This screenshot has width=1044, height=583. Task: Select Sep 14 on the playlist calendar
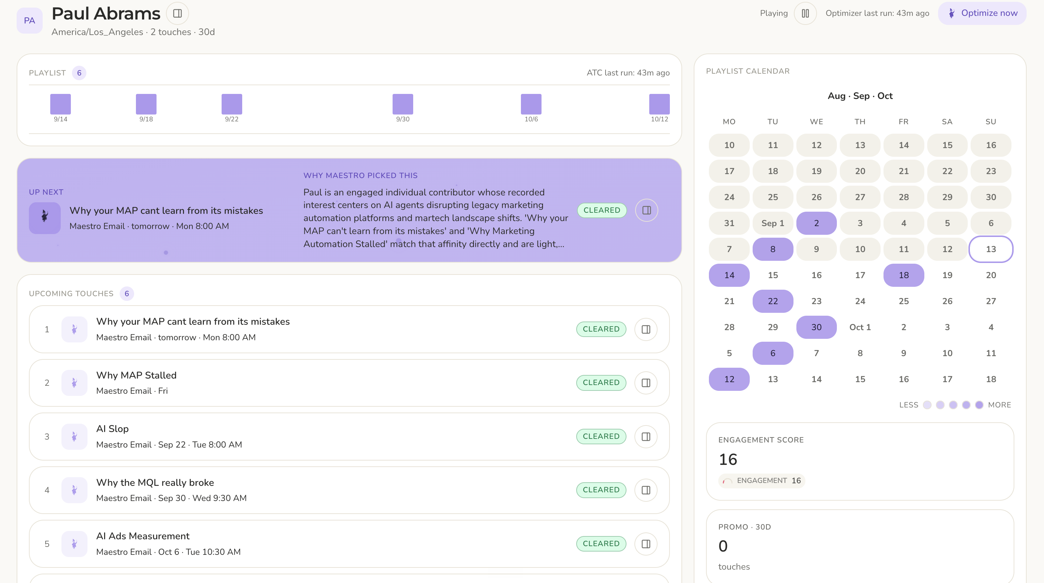tap(729, 275)
